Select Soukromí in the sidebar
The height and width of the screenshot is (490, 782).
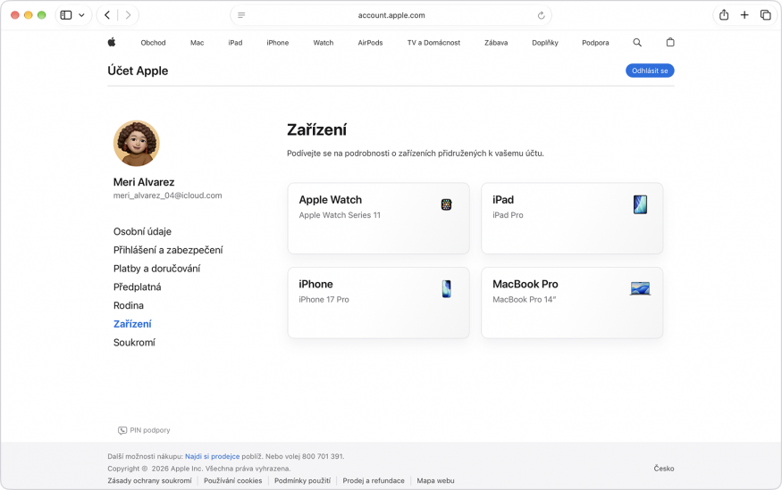coord(134,342)
